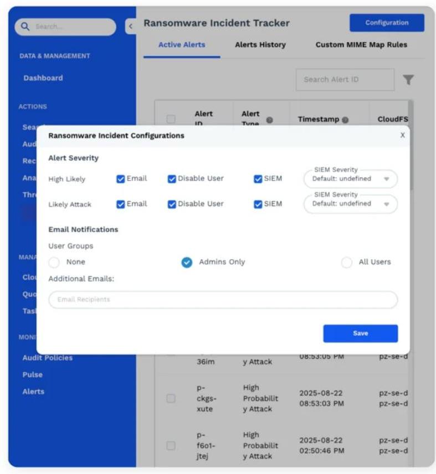The width and height of the screenshot is (436, 474).
Task: Switch to the Active Alerts tab
Action: (x=182, y=45)
